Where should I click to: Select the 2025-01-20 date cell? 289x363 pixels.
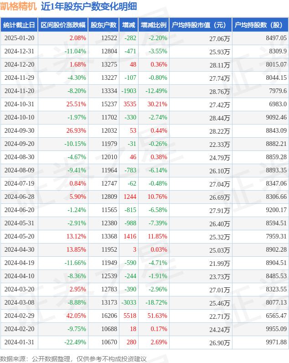[x=19, y=38]
